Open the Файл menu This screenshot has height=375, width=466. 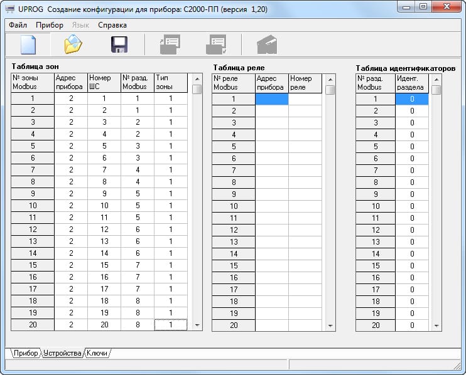click(x=18, y=25)
